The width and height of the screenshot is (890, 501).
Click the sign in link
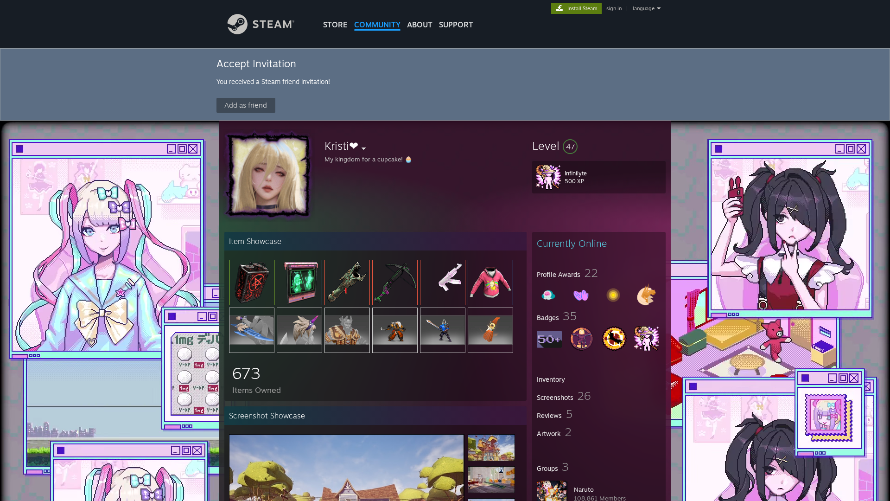point(614,8)
